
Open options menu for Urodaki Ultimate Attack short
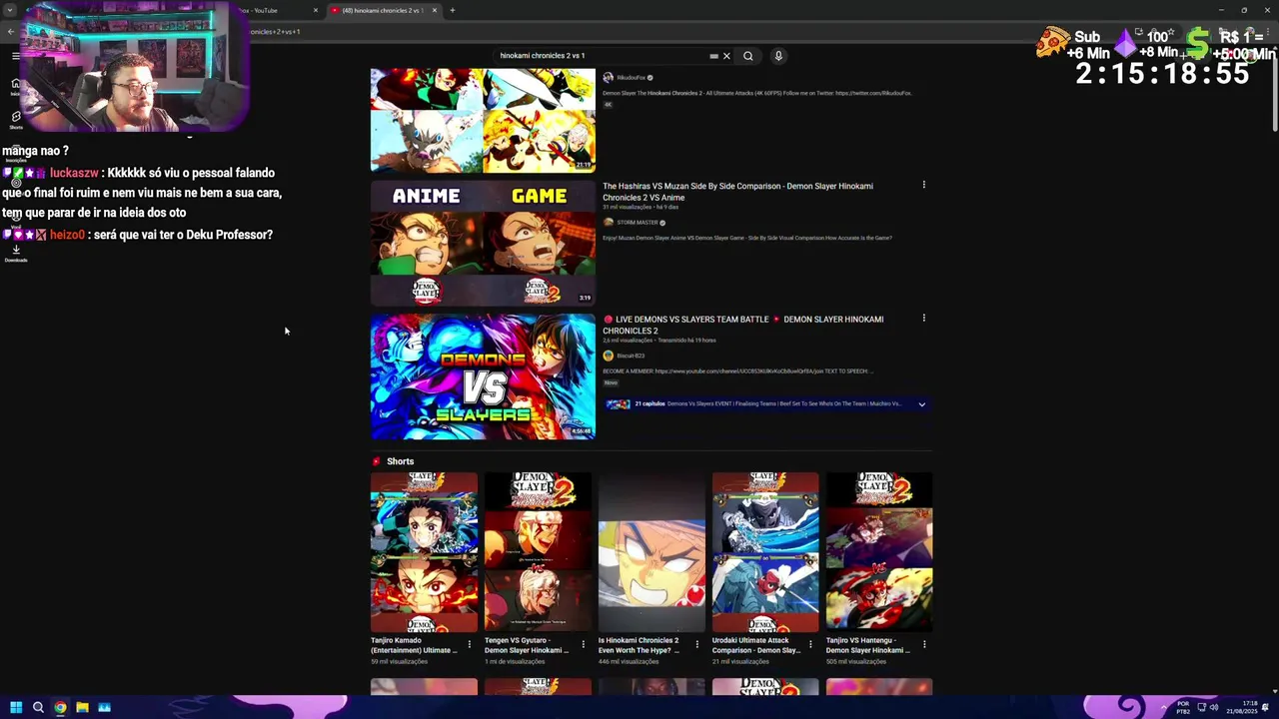click(x=810, y=645)
